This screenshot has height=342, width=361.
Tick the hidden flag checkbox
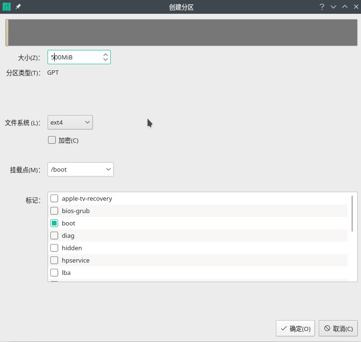[54, 248]
